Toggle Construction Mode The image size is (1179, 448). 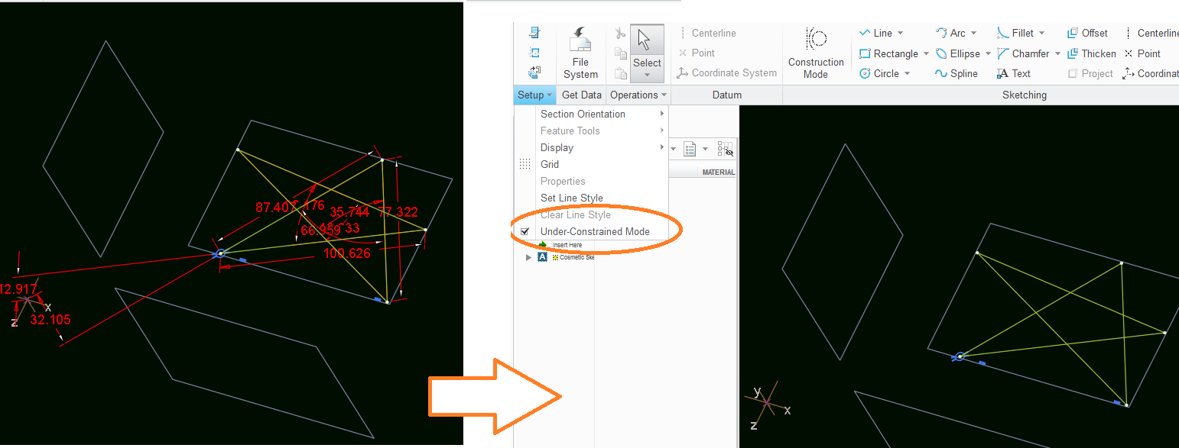816,53
